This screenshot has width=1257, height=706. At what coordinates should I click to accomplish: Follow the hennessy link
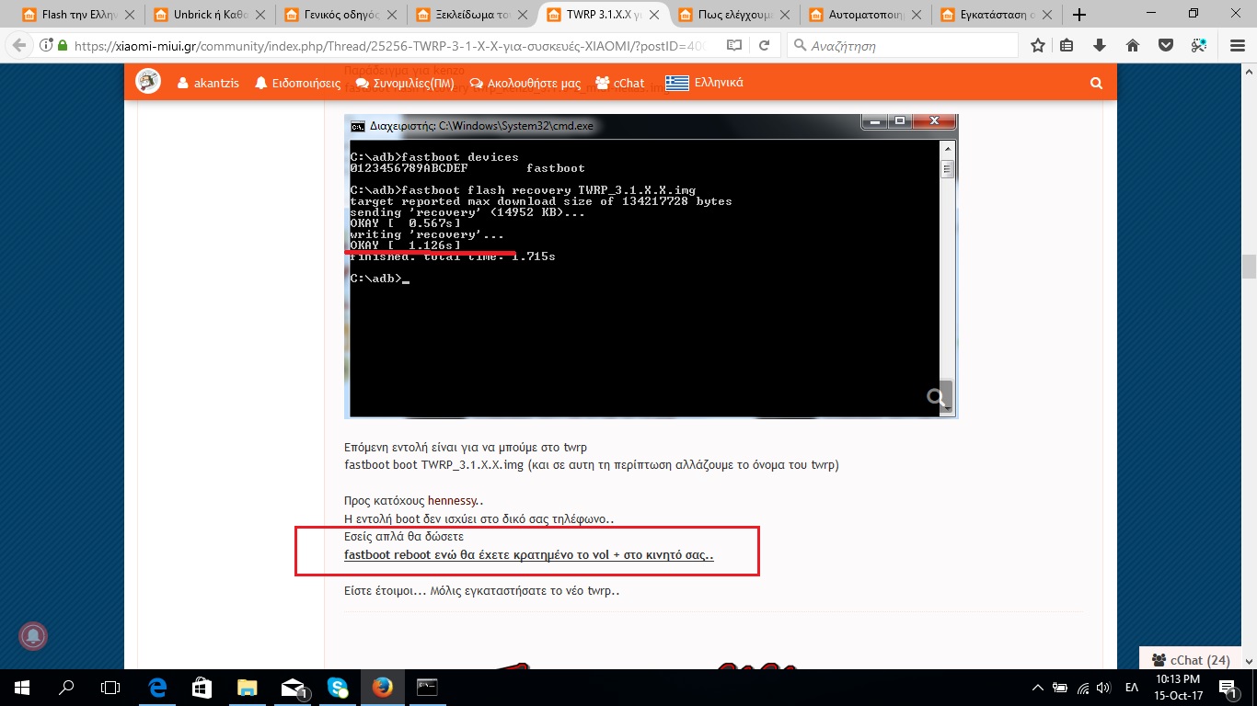tap(453, 501)
